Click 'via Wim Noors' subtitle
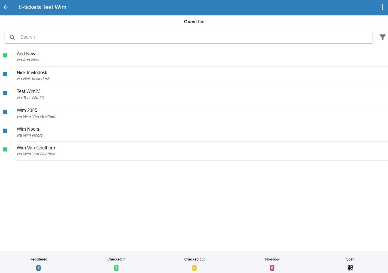The image size is (388, 273). [30, 135]
